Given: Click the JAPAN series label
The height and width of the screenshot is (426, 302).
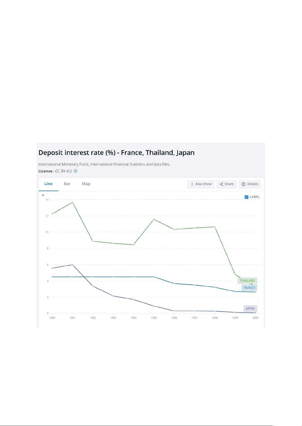Looking at the screenshot, I should click(x=250, y=308).
